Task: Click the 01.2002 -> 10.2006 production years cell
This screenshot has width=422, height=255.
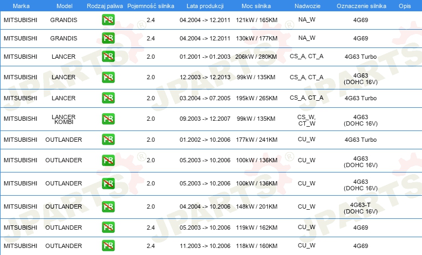Action: pyautogui.click(x=205, y=140)
